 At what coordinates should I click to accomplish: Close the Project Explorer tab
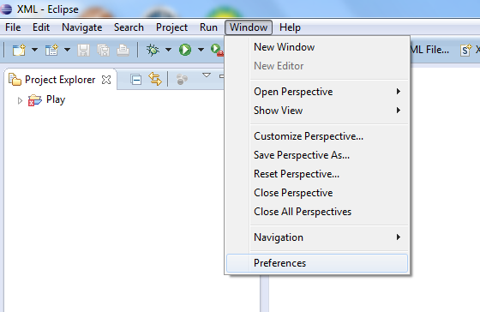106,80
